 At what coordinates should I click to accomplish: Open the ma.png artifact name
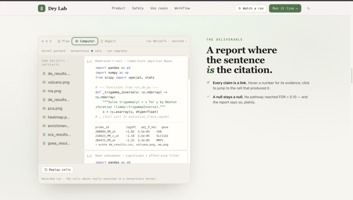pos(54,91)
